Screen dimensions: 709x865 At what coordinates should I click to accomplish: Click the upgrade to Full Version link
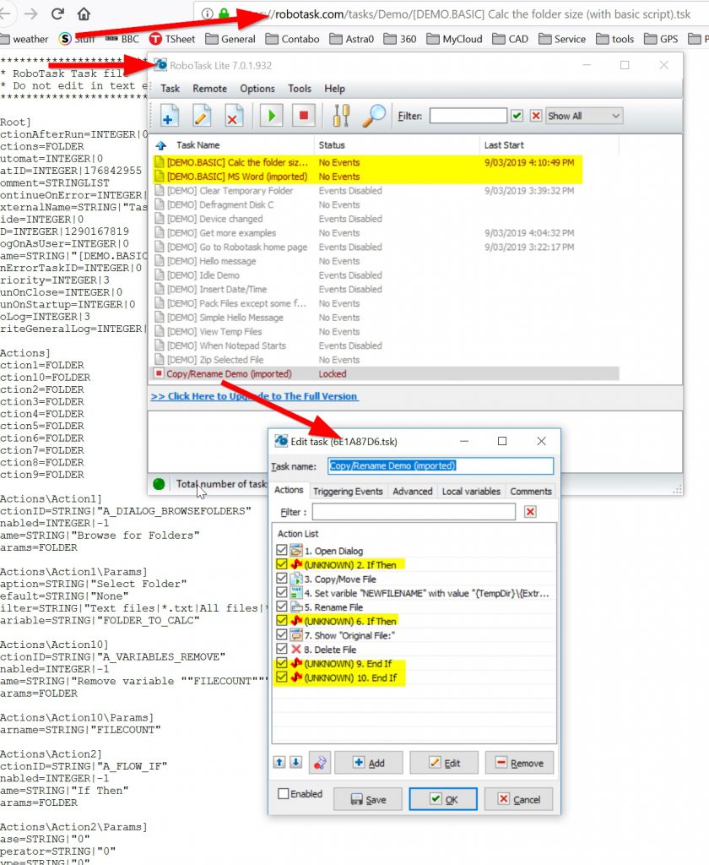click(x=254, y=396)
